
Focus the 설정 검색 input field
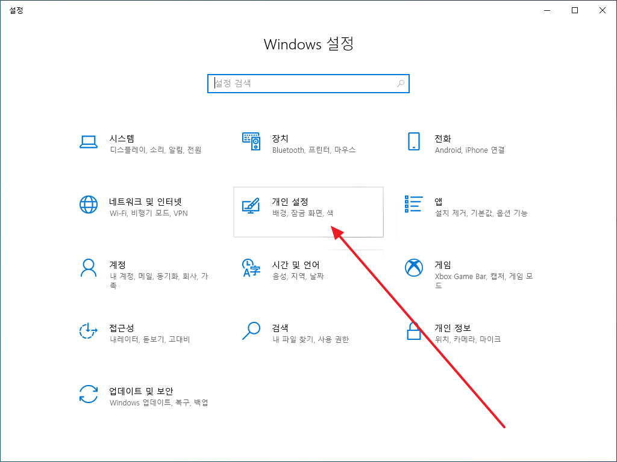click(x=308, y=83)
